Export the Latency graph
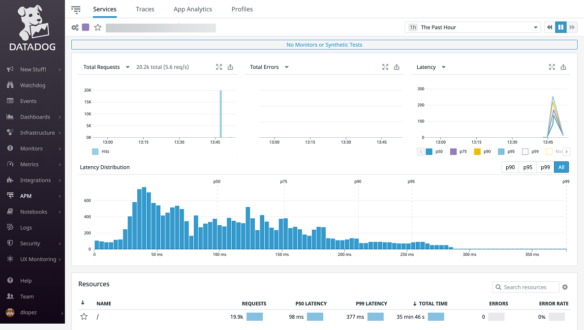This screenshot has width=584, height=330. [x=563, y=67]
